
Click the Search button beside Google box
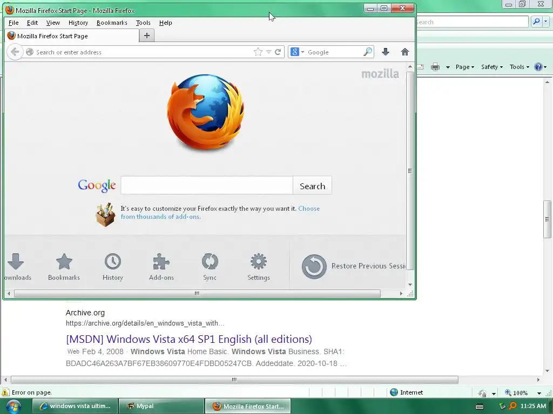coord(312,185)
